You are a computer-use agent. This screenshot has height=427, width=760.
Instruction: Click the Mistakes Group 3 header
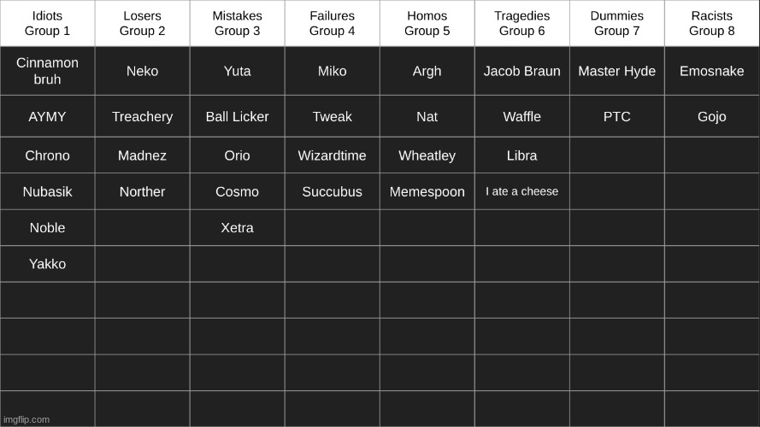tap(238, 23)
